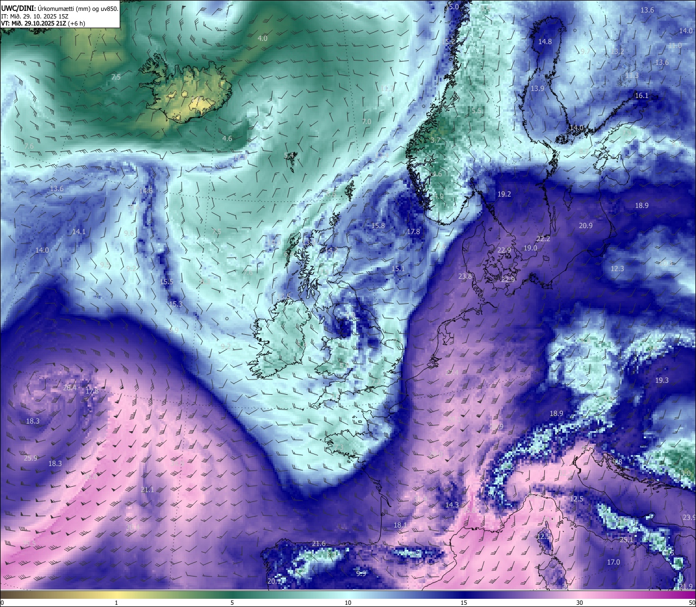The height and width of the screenshot is (607, 696).
Task: Click the map value "9.9"
Action: [x=361, y=573]
